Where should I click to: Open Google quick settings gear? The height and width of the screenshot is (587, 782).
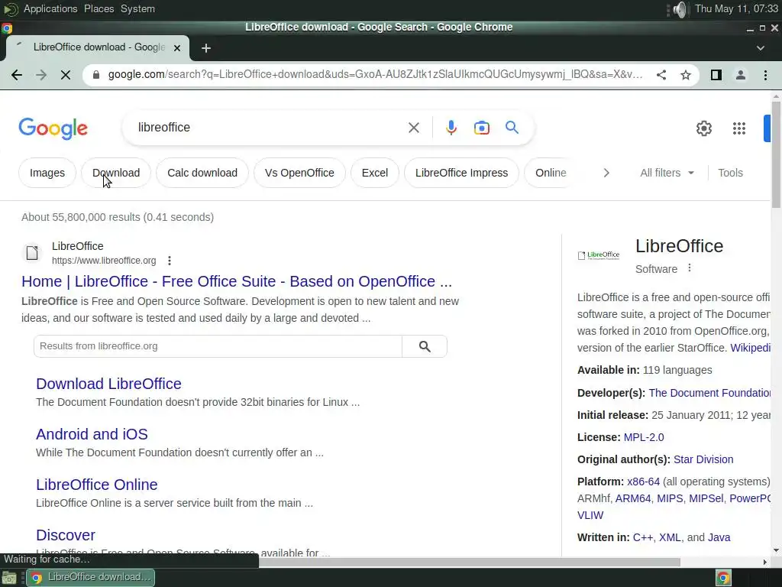click(703, 128)
